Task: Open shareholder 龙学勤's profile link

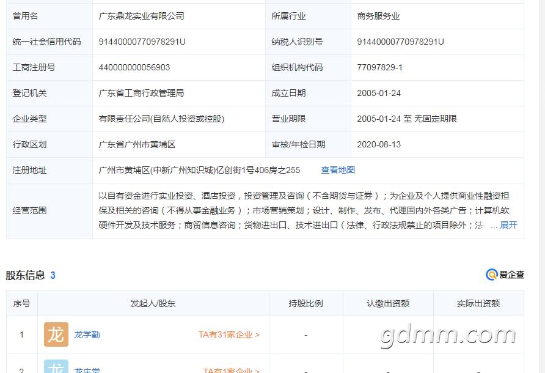Action: (x=87, y=335)
